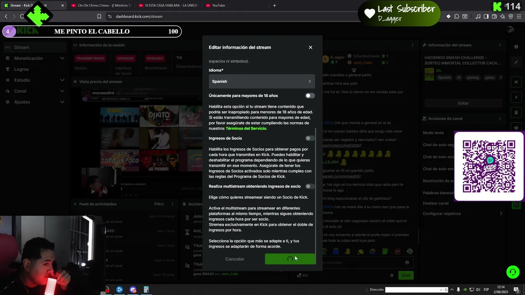Screen dimensions: 525x295
Task: Toggle browser sidebar panel icon
Action: tap(486, 16)
